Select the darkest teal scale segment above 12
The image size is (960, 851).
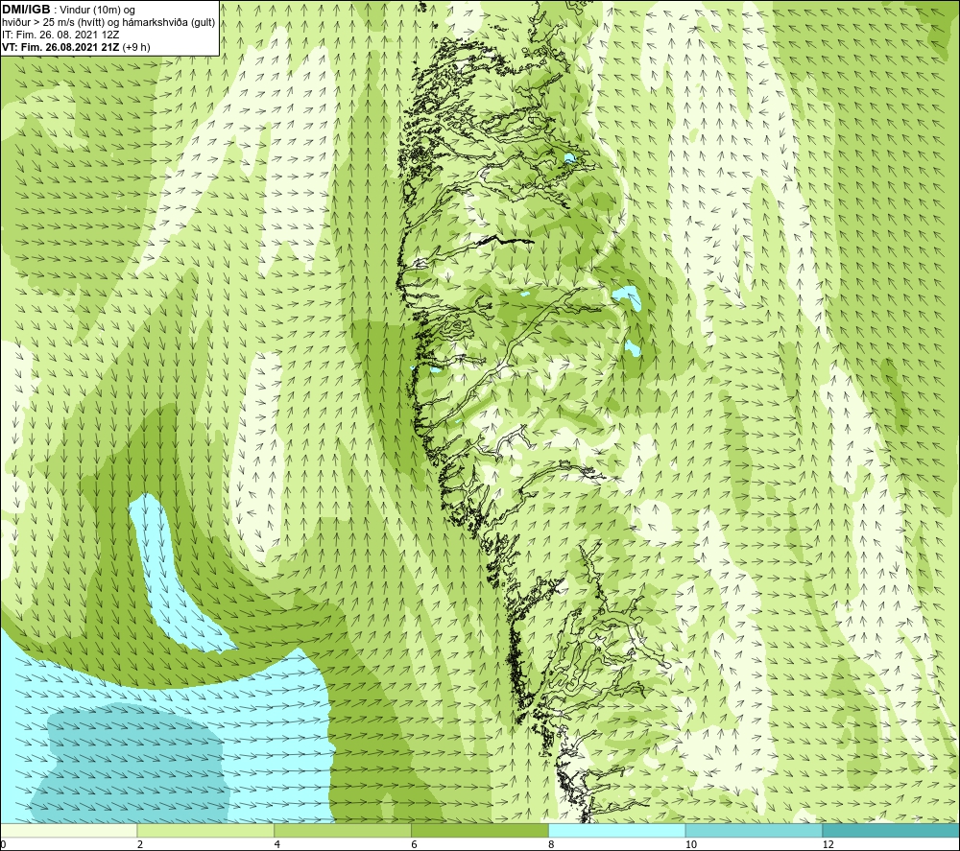892,830
